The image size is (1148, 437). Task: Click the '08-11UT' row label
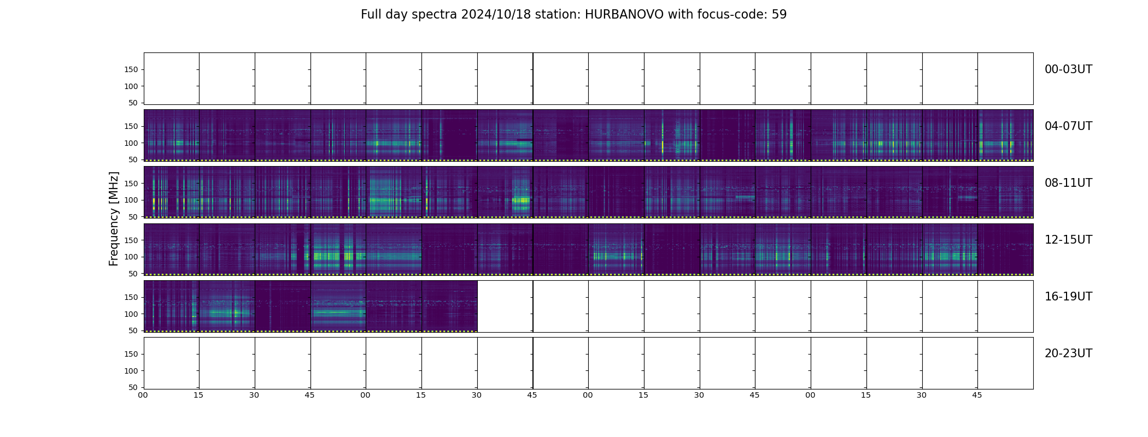pyautogui.click(x=1068, y=183)
